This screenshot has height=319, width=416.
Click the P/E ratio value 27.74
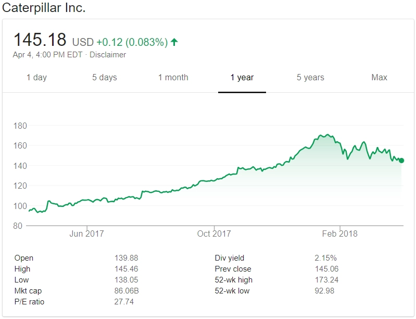(124, 302)
